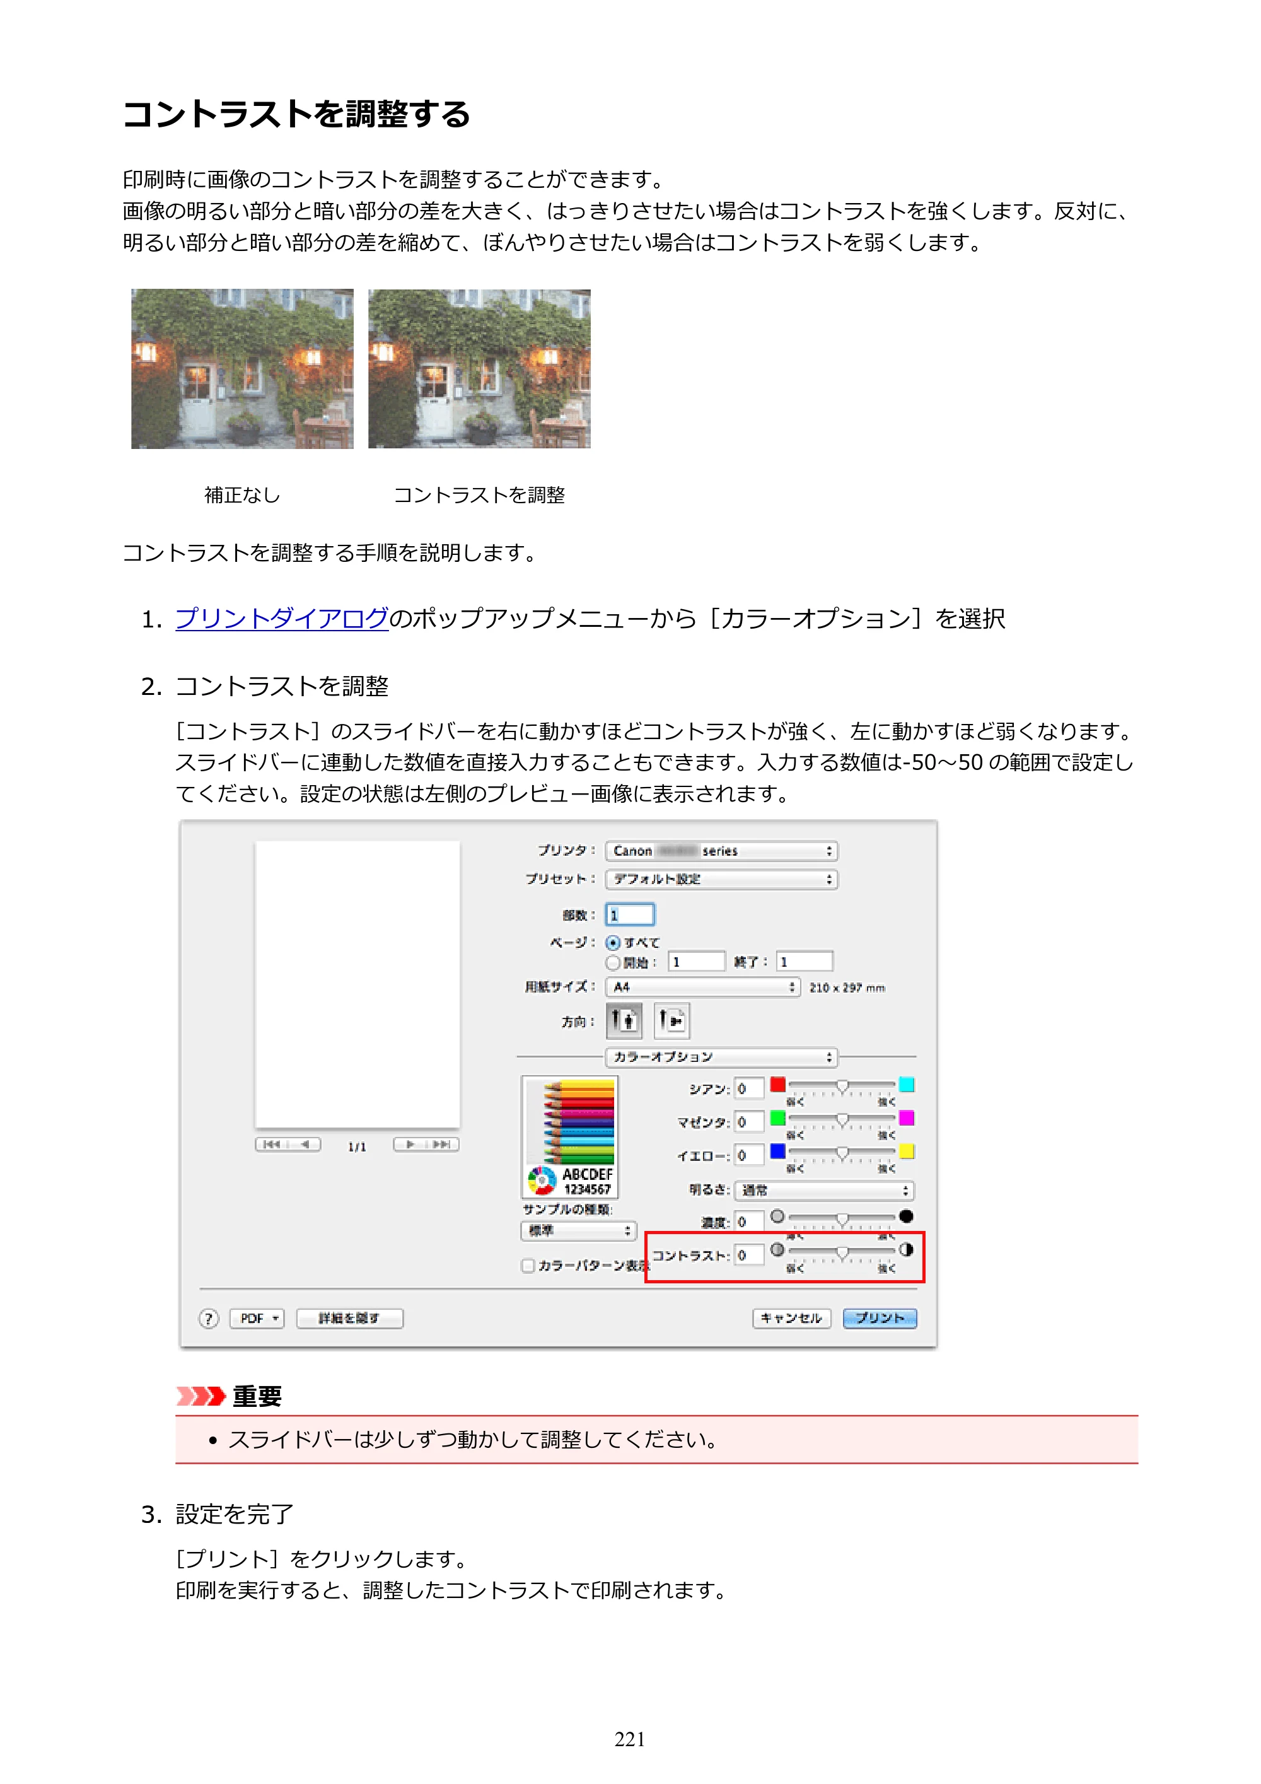Click the 詳細を隠す button
This screenshot has width=1261, height=1784.
(350, 1319)
